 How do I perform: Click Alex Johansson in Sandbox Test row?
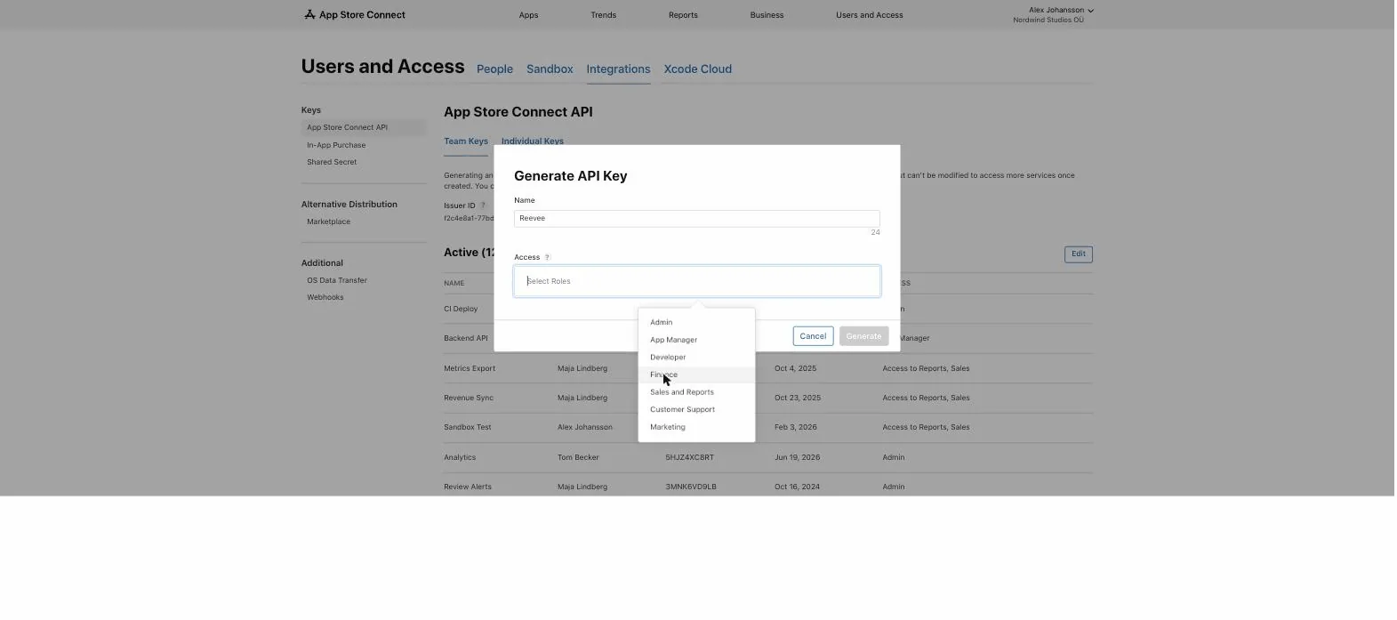pos(584,428)
